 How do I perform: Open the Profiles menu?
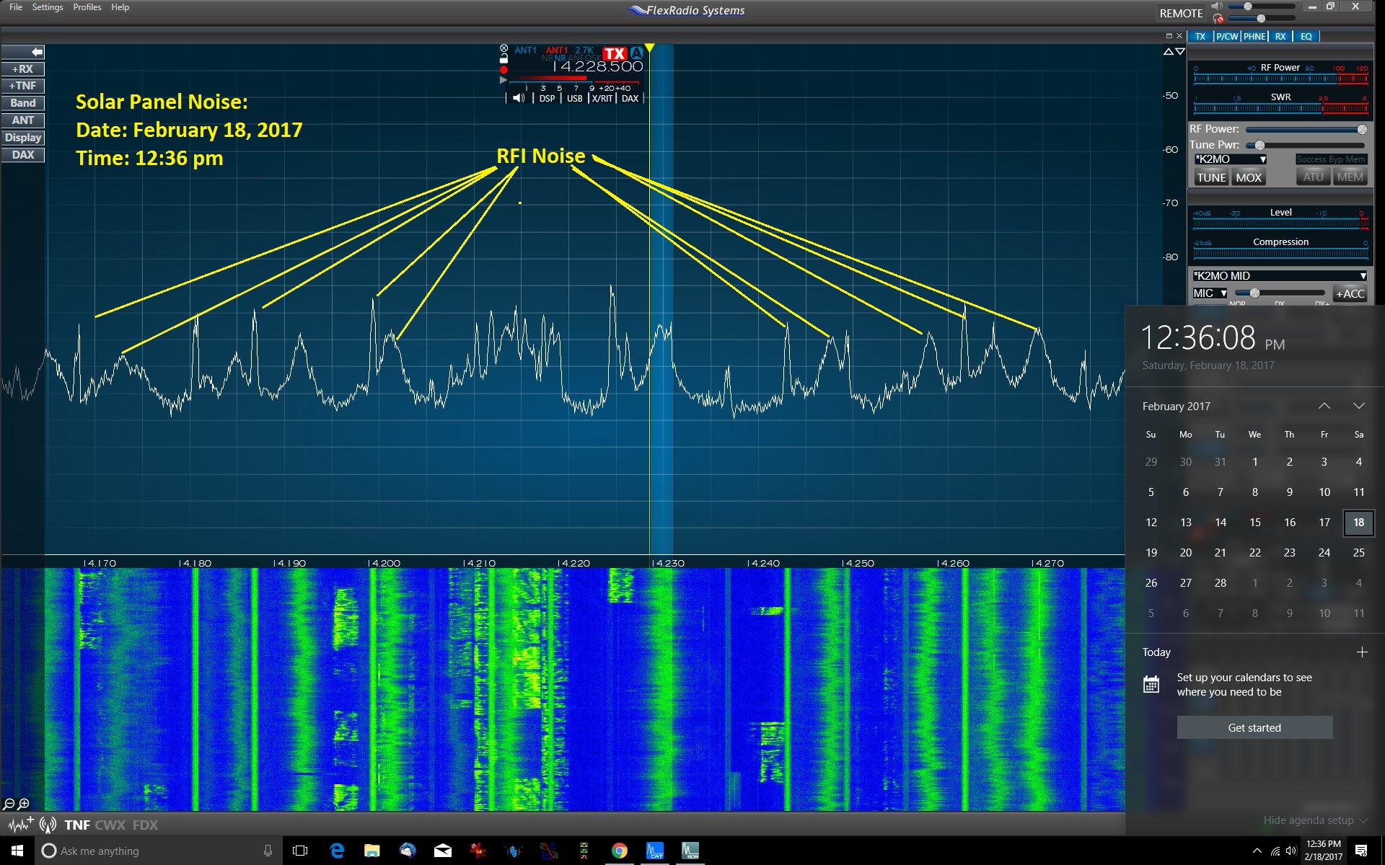tap(87, 7)
